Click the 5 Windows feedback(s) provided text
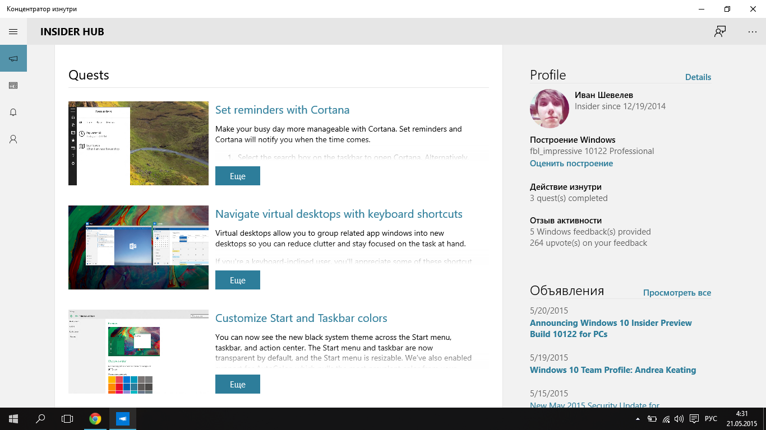This screenshot has width=766, height=430. (x=590, y=232)
